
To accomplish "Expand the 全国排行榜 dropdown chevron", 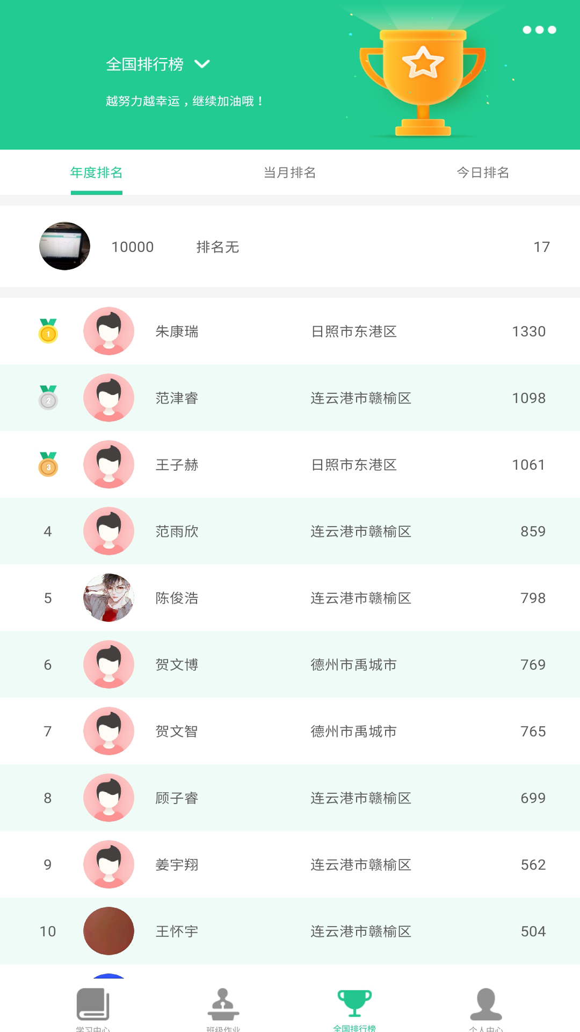I will tap(202, 64).
